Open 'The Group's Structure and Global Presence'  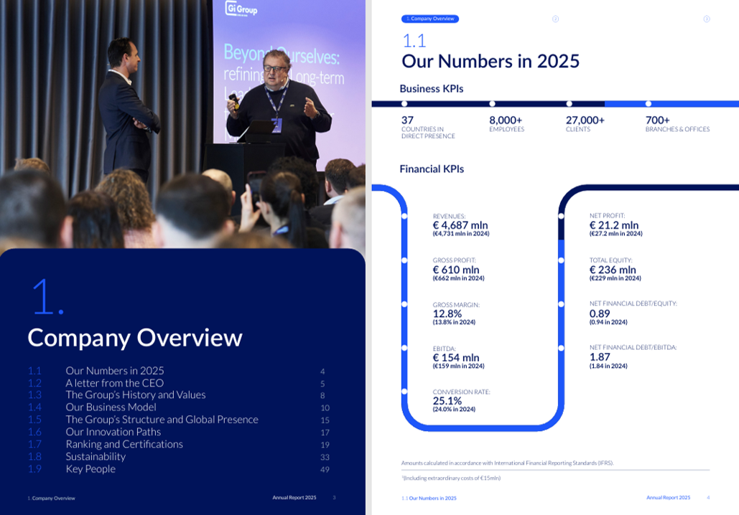[162, 420]
